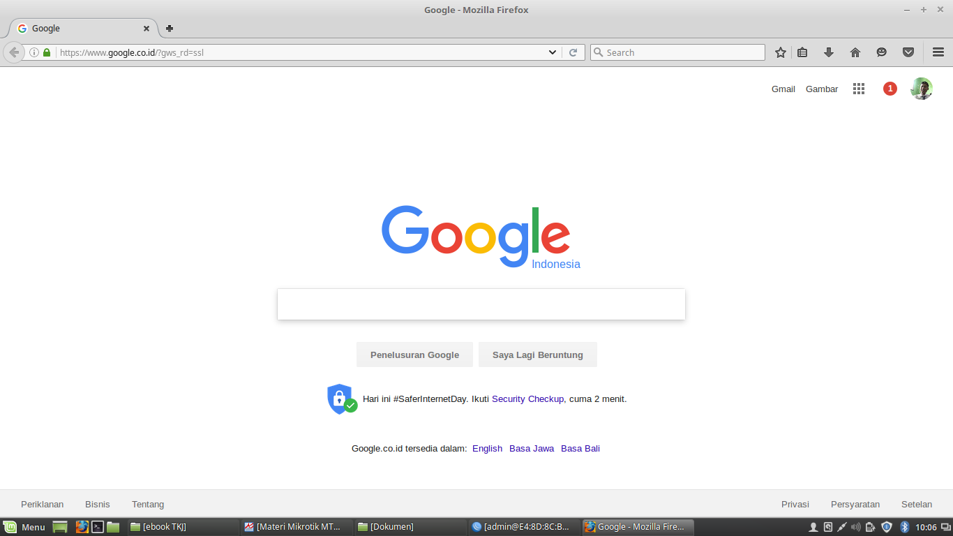This screenshot has width=953, height=536.
Task: Open network connection tray icon
Action: [x=842, y=527]
